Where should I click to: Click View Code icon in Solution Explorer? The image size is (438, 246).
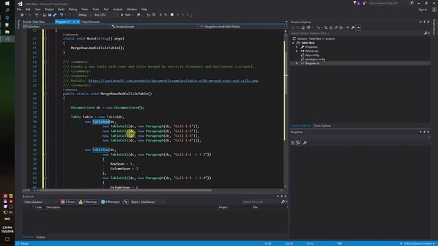(348, 27)
